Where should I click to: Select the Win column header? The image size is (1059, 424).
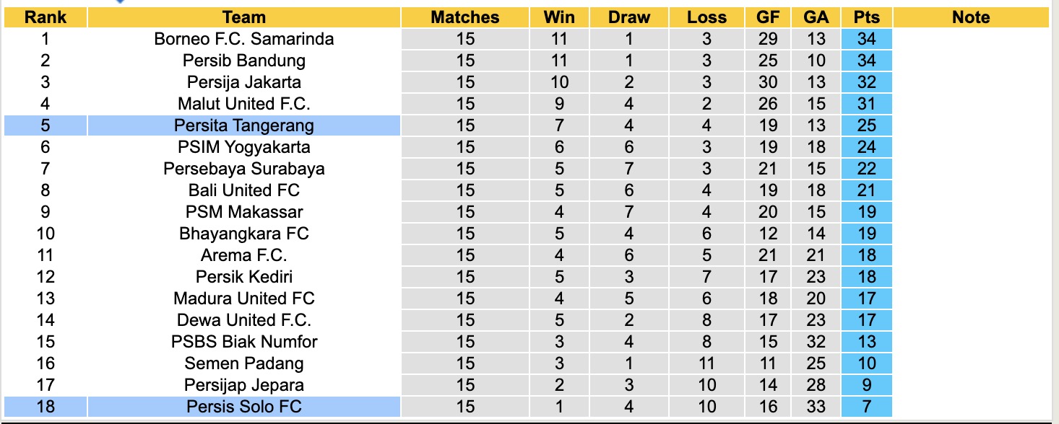click(560, 17)
